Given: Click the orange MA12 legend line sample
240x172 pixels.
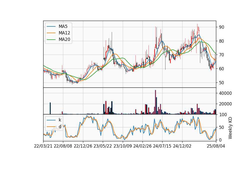Looking at the screenshot, I should 51,33.
